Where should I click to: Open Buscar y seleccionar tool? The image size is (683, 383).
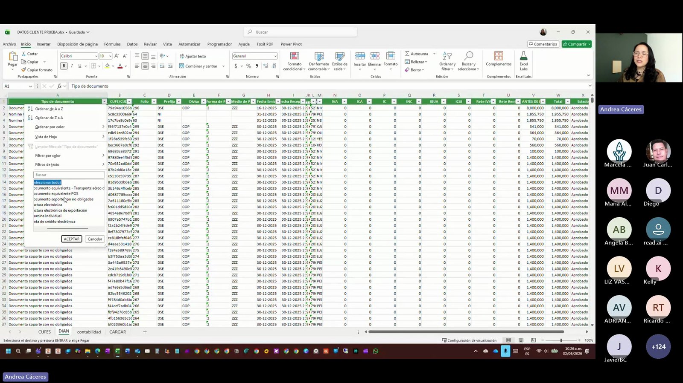coord(468,61)
